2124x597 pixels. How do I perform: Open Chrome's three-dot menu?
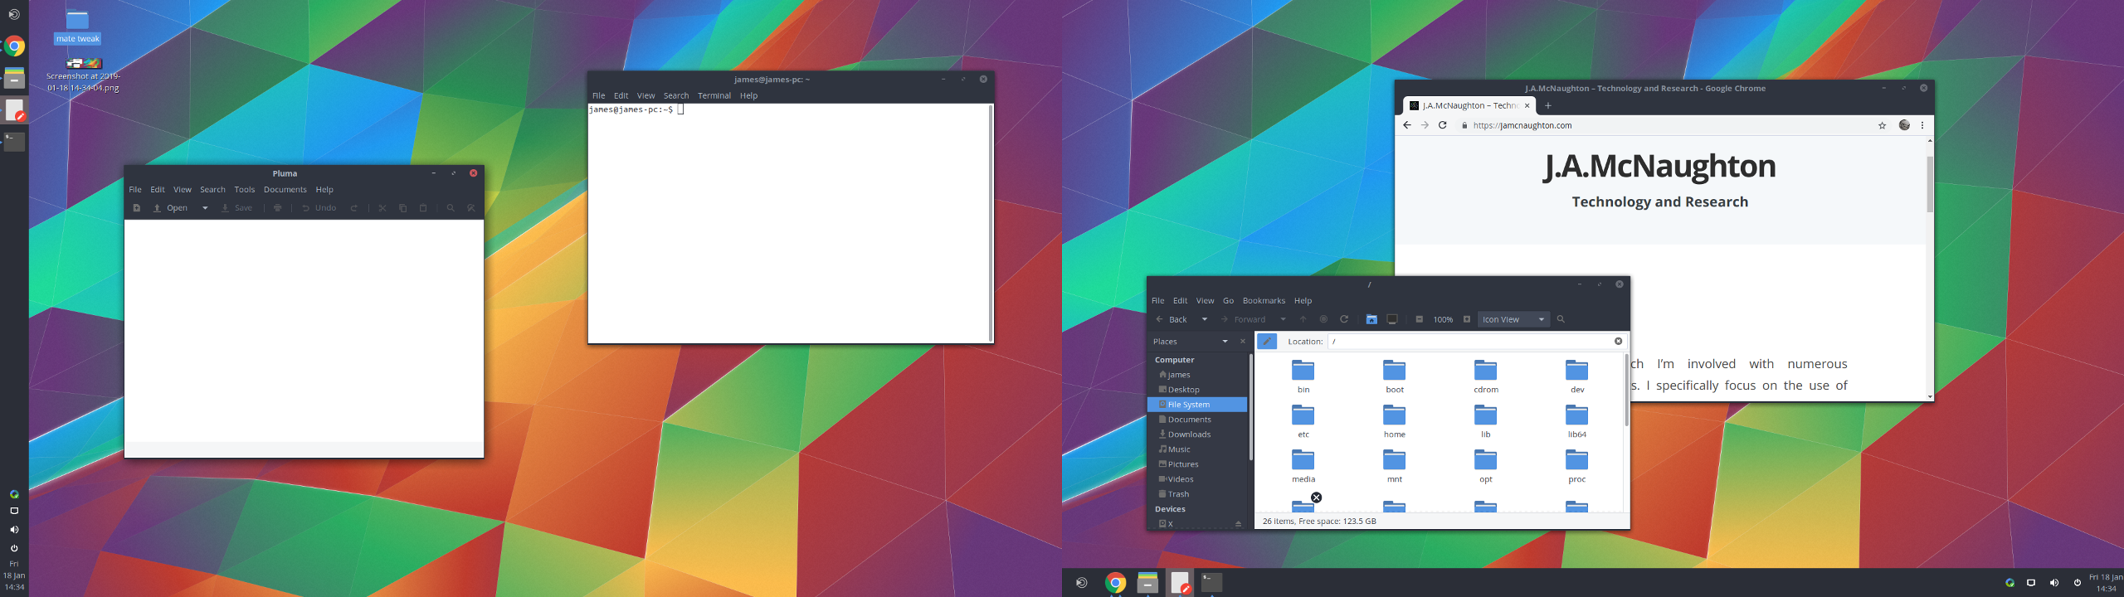1922,125
